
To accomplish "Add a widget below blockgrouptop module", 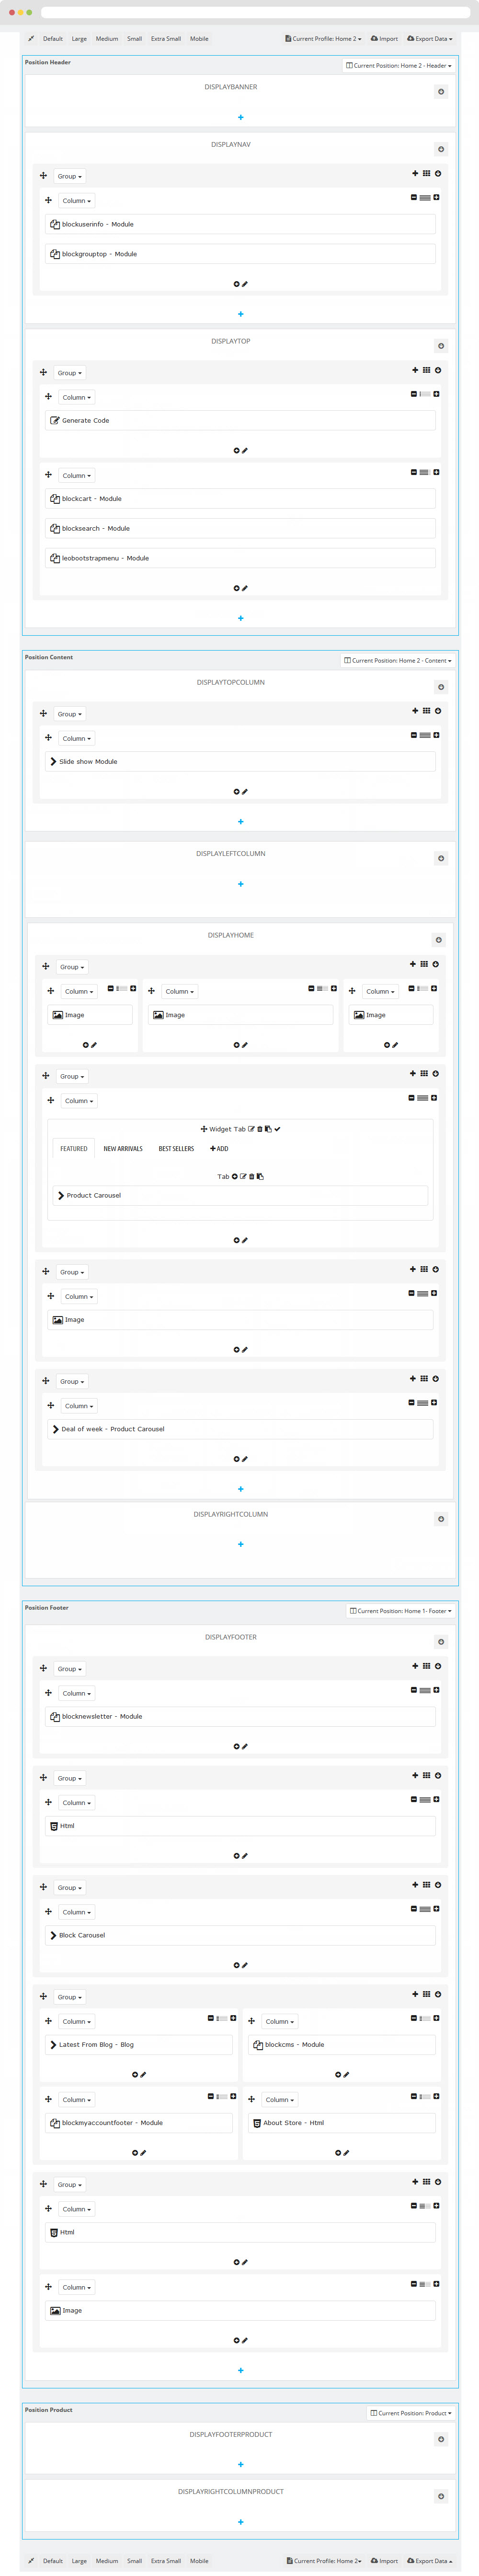I will pos(237,284).
